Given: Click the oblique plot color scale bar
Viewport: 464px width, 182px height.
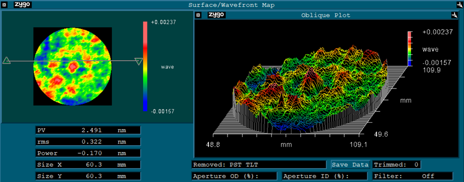Looking at the screenshot, I should 410,48.
